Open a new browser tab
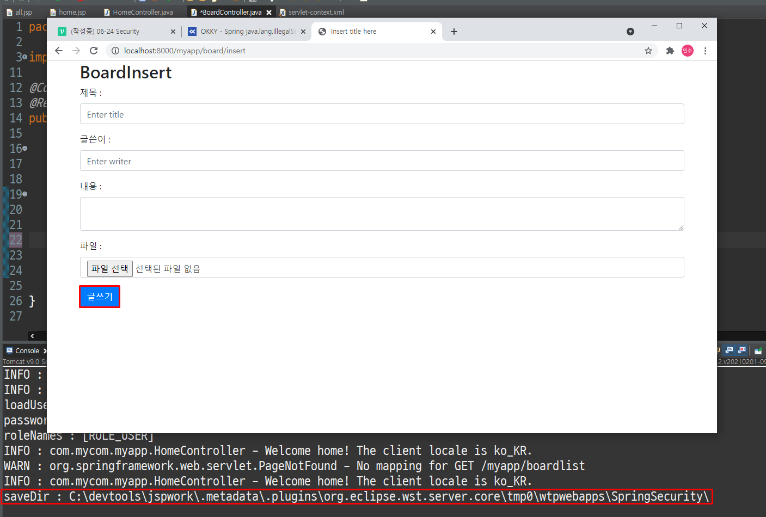This screenshot has width=766, height=517. (x=454, y=32)
